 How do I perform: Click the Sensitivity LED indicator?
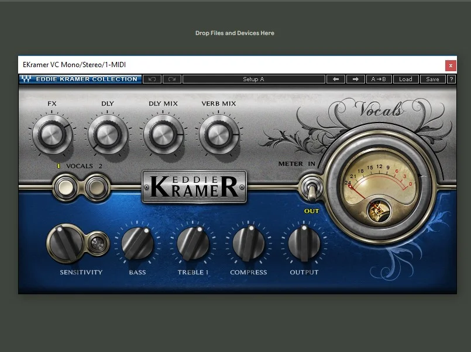[98, 243]
